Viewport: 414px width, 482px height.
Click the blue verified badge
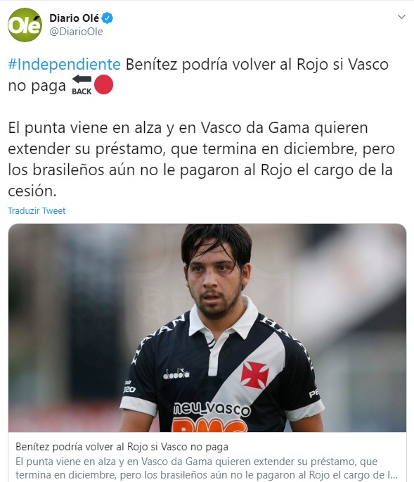108,18
